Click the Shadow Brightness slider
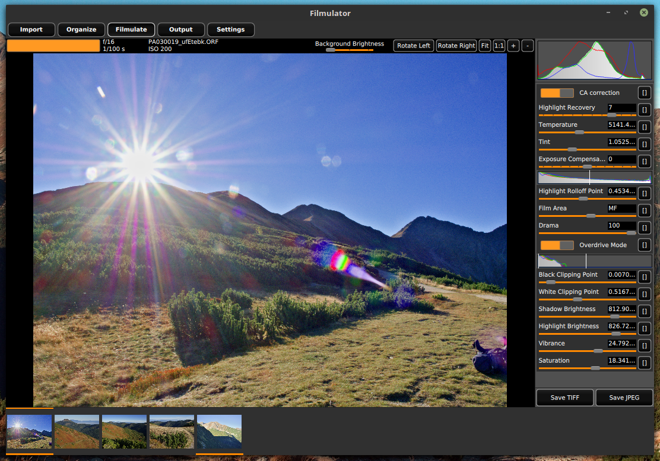 tap(587, 316)
